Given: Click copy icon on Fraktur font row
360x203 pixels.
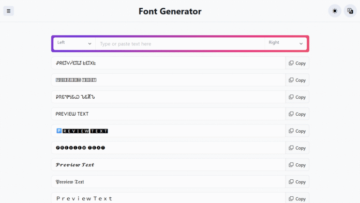Looking at the screenshot, I should coord(297,182).
